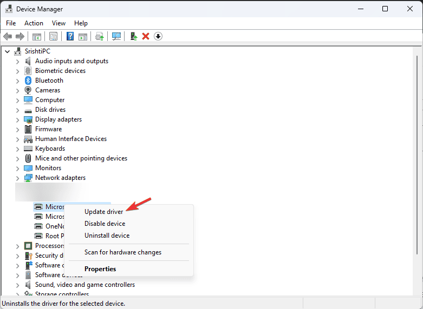
Task: Select the Human Interface Devices icon
Action: [x=28, y=139]
